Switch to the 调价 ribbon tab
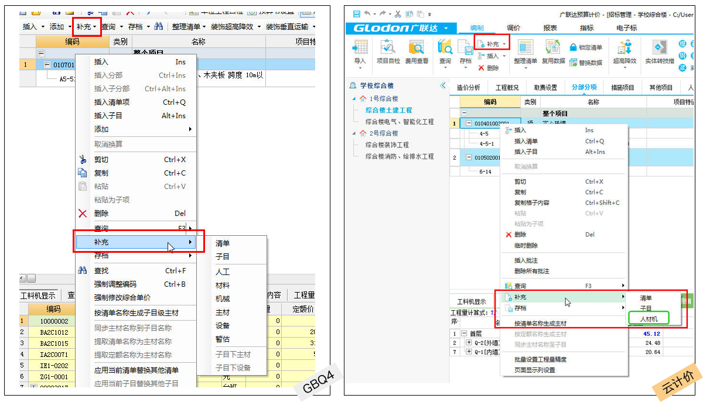703x402 pixels. [513, 28]
